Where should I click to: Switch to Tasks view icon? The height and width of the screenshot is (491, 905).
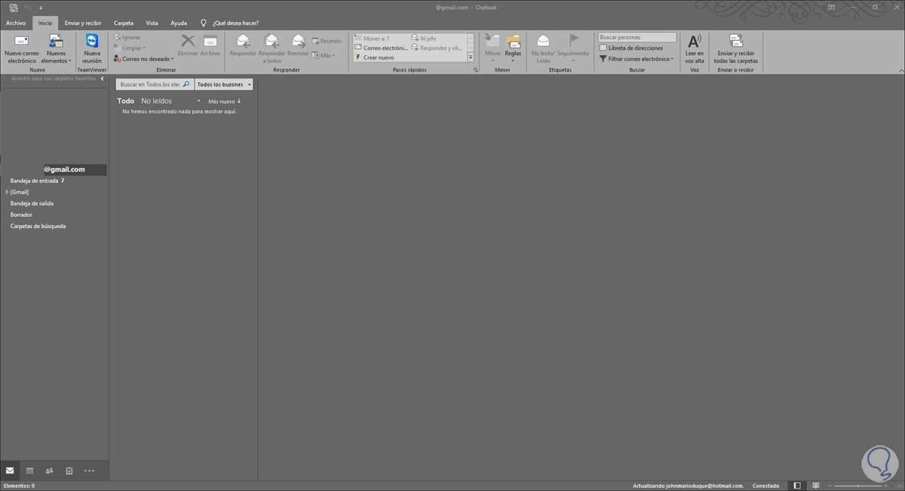(69, 470)
